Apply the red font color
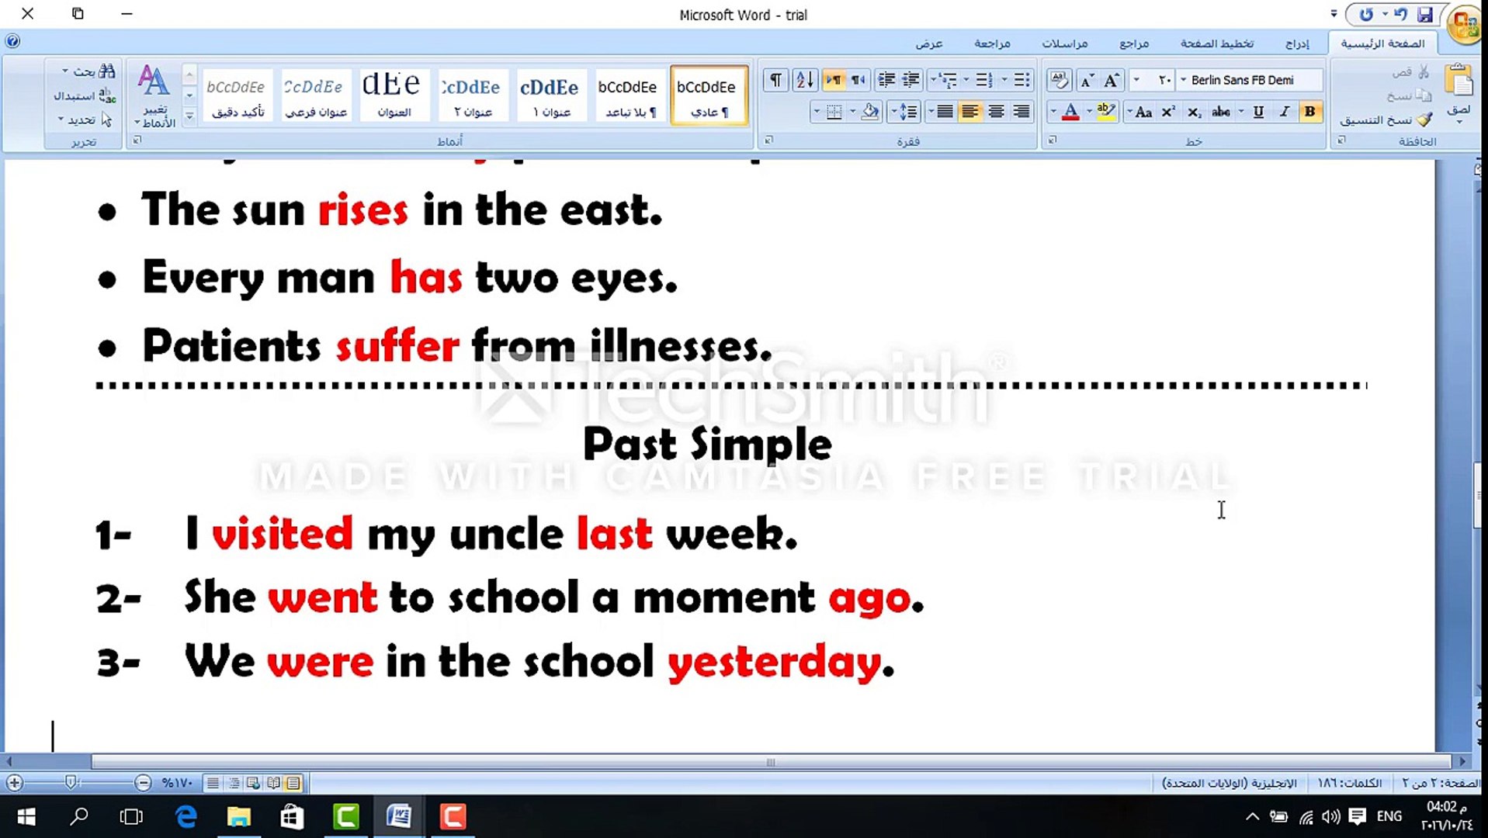1488x838 pixels. 1070,112
